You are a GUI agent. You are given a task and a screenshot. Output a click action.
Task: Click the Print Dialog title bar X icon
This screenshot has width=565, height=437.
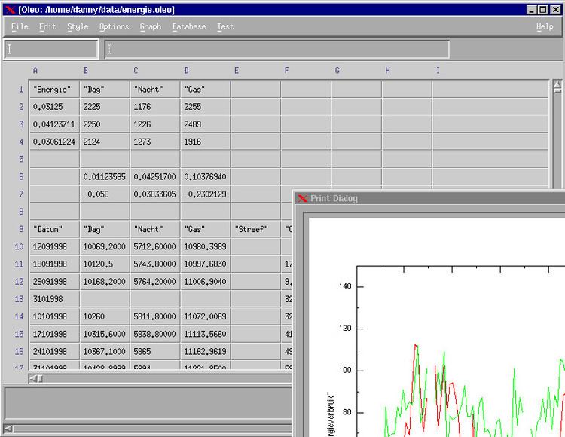click(302, 198)
